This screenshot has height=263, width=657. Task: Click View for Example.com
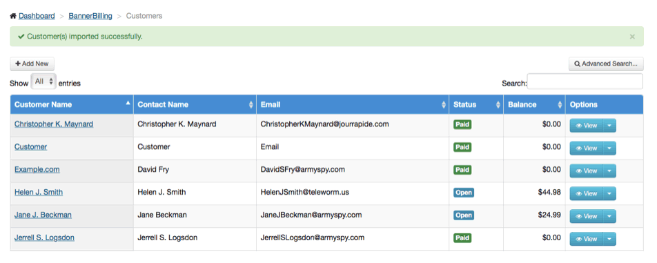point(586,171)
